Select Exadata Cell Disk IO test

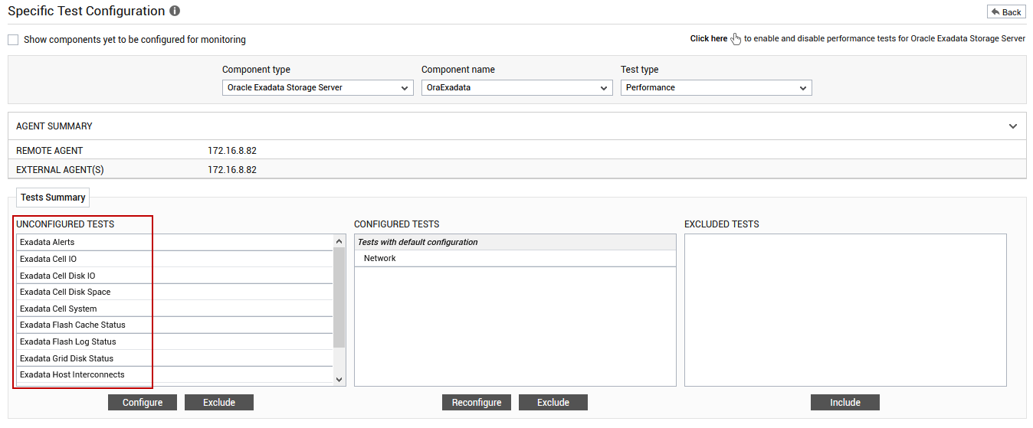(x=175, y=276)
